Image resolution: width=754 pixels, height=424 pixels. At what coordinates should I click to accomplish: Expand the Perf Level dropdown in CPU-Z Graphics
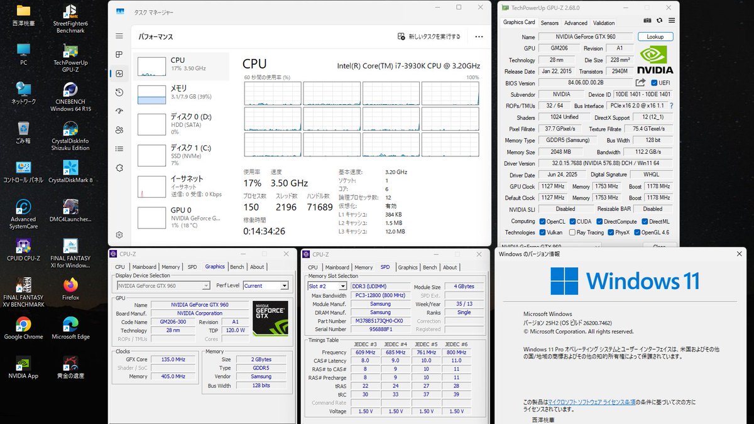tap(284, 286)
